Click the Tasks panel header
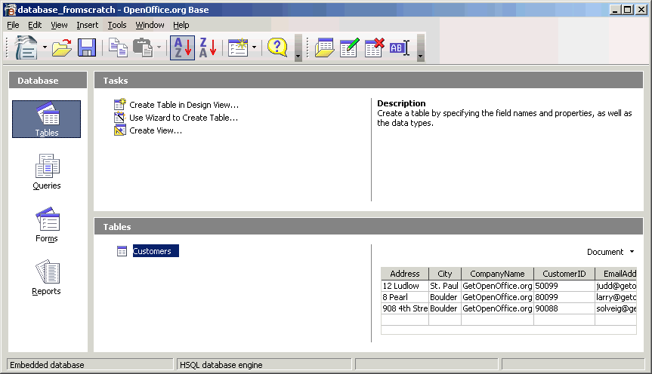The height and width of the screenshot is (374, 652). 369,80
